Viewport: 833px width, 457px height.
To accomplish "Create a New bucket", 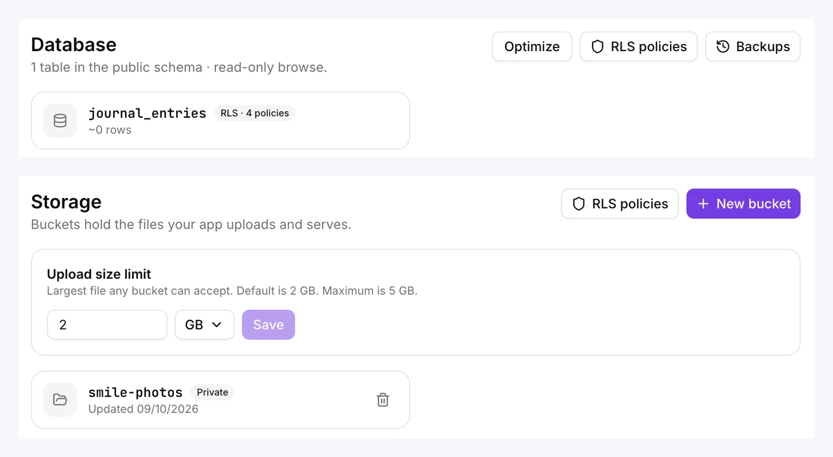I will (x=743, y=204).
